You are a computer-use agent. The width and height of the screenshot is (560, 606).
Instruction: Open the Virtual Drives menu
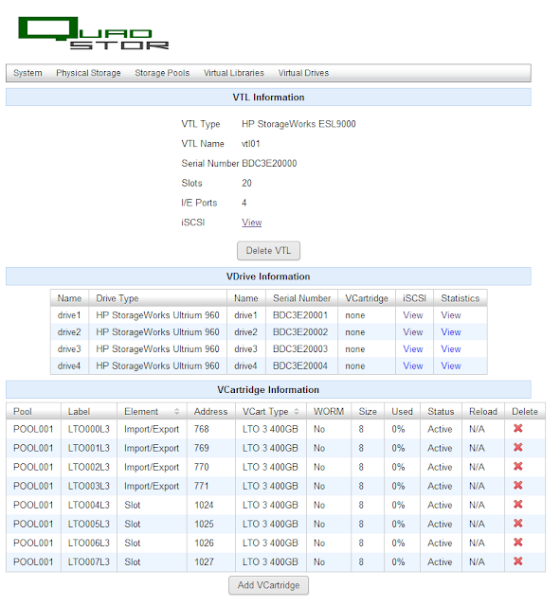(303, 73)
